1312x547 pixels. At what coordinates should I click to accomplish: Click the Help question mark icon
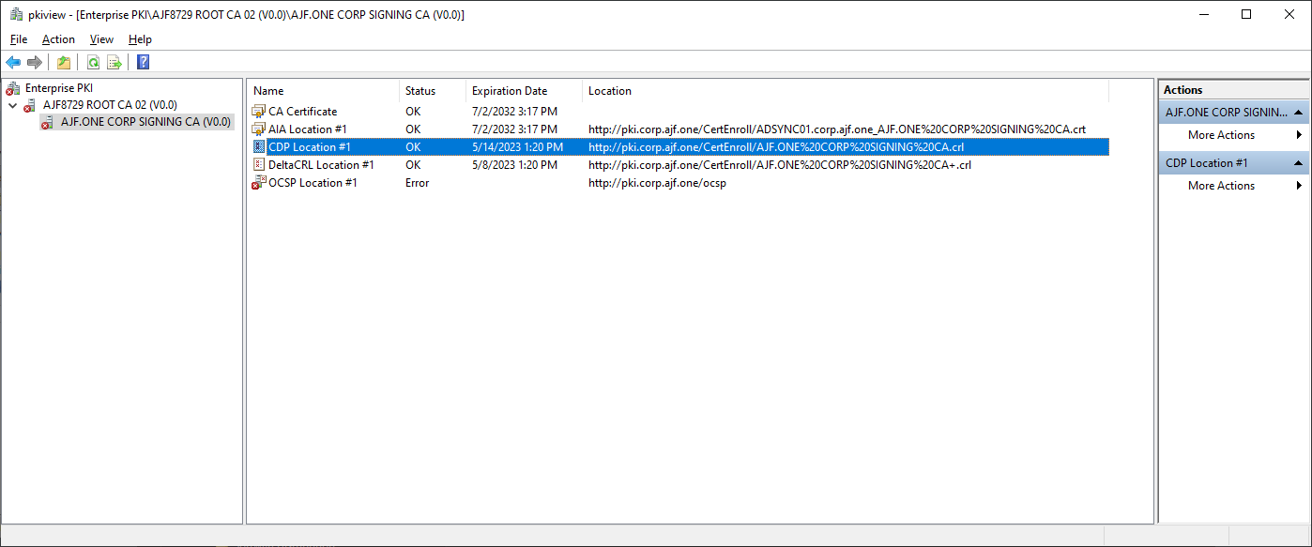pyautogui.click(x=142, y=62)
